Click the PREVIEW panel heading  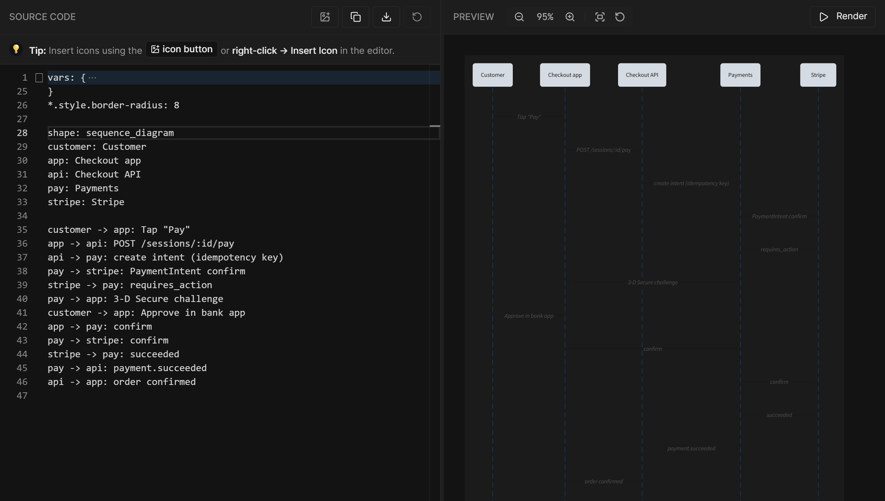[x=473, y=17]
